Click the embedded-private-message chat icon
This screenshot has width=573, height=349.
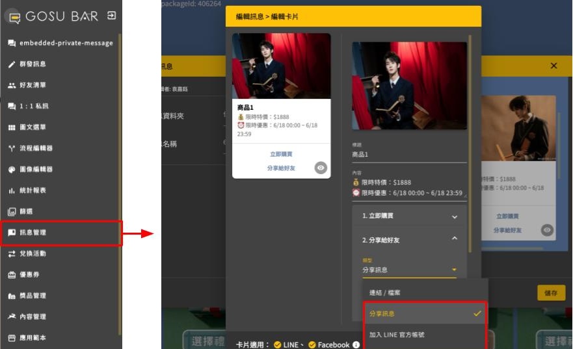pos(12,43)
